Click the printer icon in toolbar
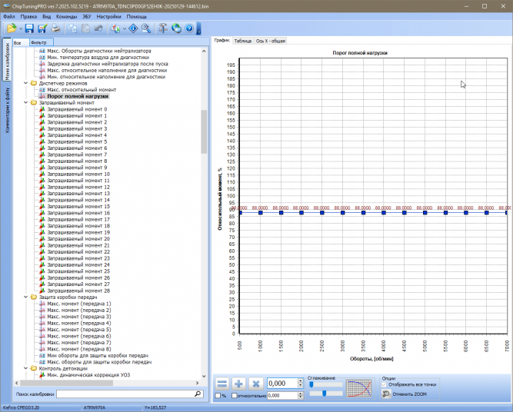Image resolution: width=513 pixels, height=412 pixels. click(x=55, y=28)
